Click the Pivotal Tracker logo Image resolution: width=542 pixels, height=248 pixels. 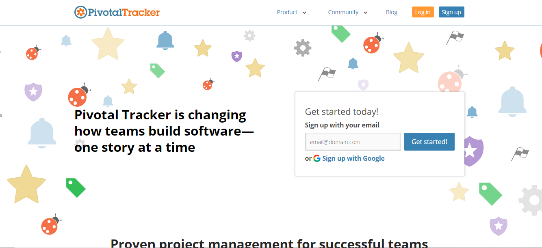[117, 12]
